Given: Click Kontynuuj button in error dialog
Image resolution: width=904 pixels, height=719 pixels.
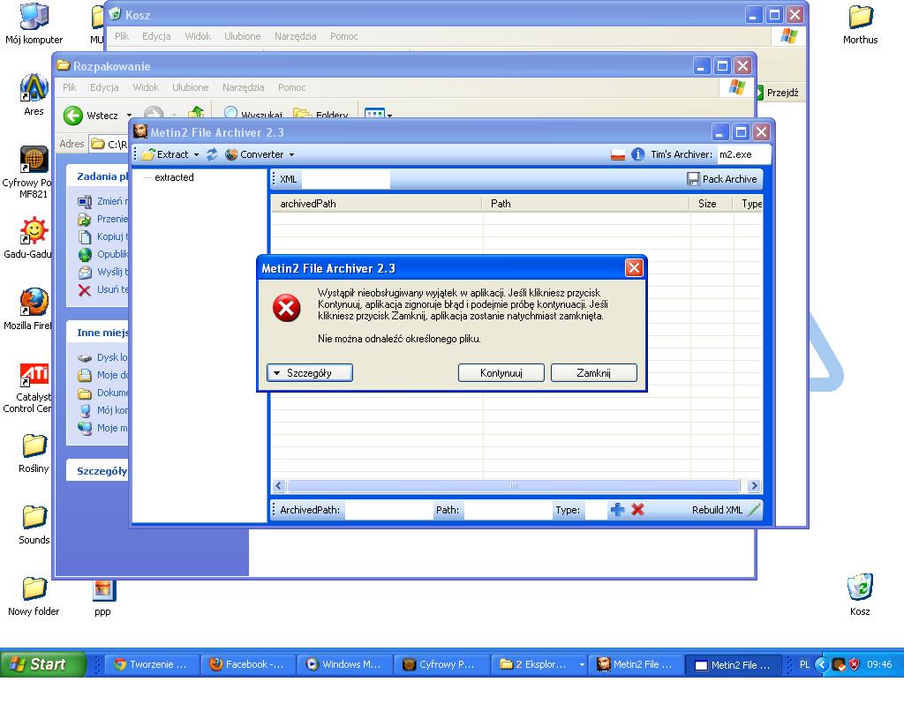Looking at the screenshot, I should pyautogui.click(x=501, y=373).
